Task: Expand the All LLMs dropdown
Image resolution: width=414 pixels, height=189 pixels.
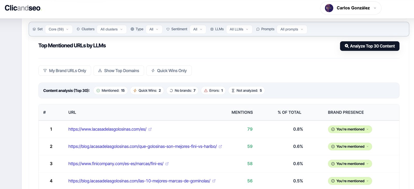Action: click(x=239, y=29)
